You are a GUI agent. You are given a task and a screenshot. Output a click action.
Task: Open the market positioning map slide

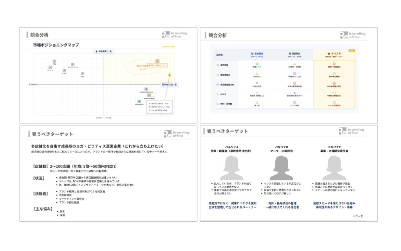[x=108, y=75]
